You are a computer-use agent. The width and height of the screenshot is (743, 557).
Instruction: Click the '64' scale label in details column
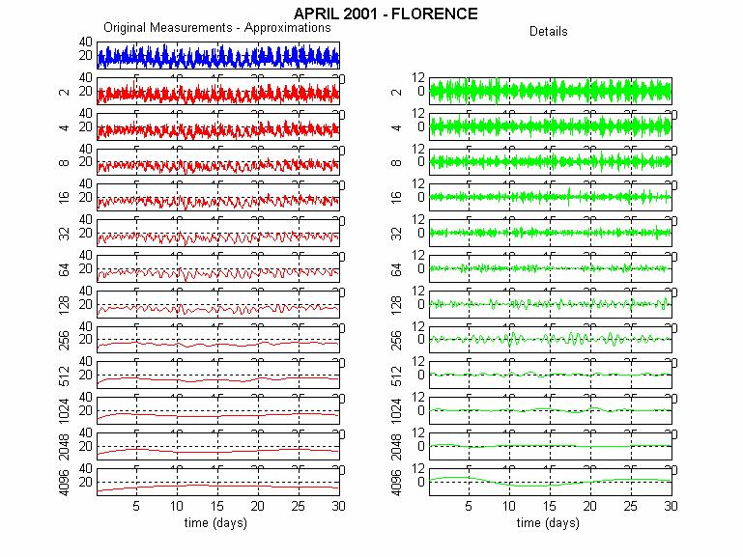[x=396, y=269]
